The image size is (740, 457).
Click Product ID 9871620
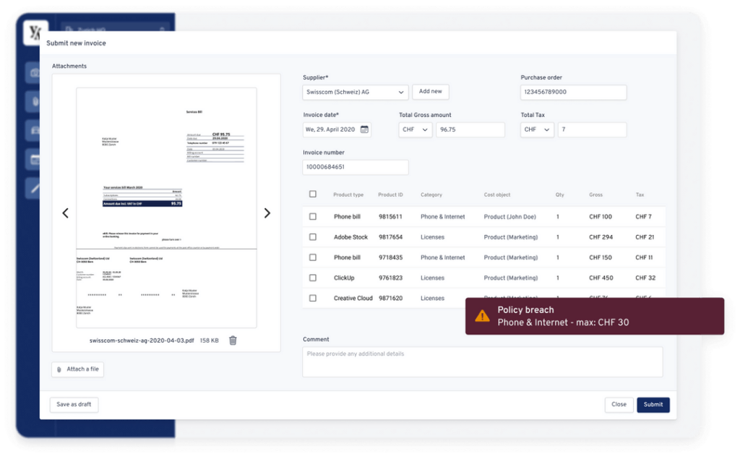click(390, 298)
